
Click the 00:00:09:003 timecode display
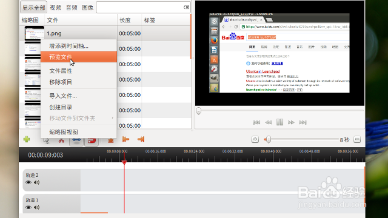(x=45, y=155)
